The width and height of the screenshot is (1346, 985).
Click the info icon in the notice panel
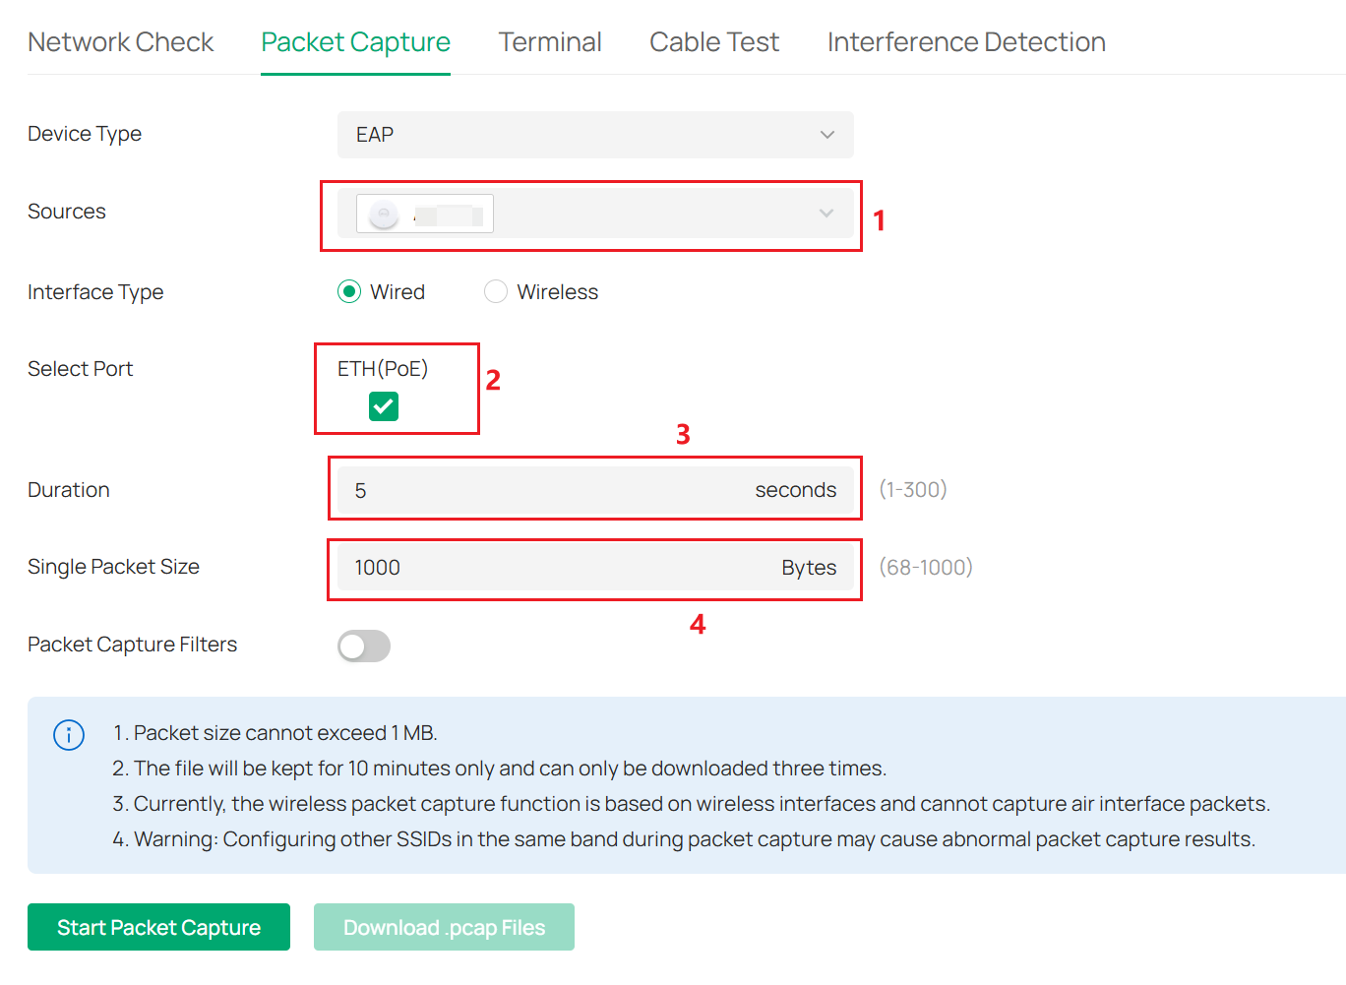click(x=68, y=734)
